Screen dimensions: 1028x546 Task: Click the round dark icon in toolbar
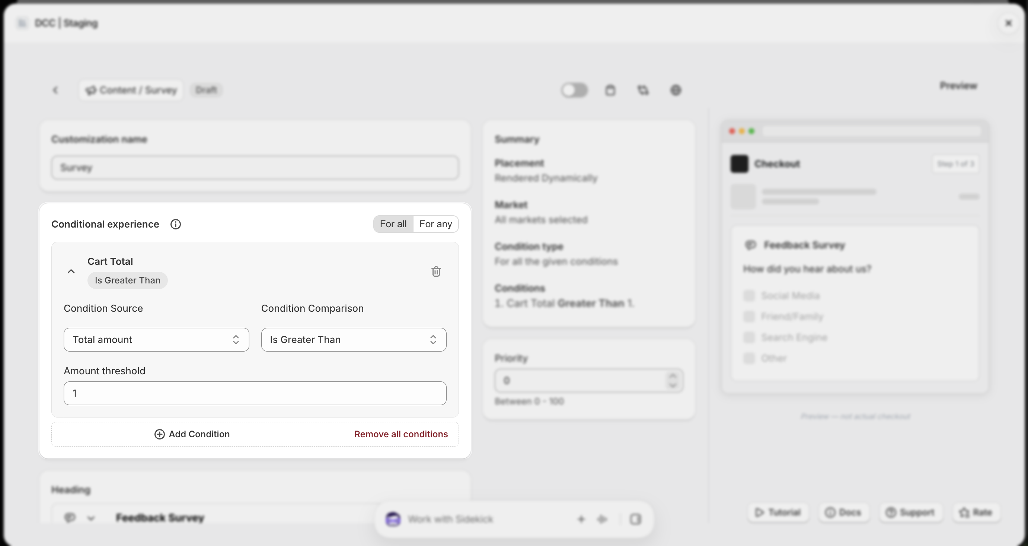point(676,90)
